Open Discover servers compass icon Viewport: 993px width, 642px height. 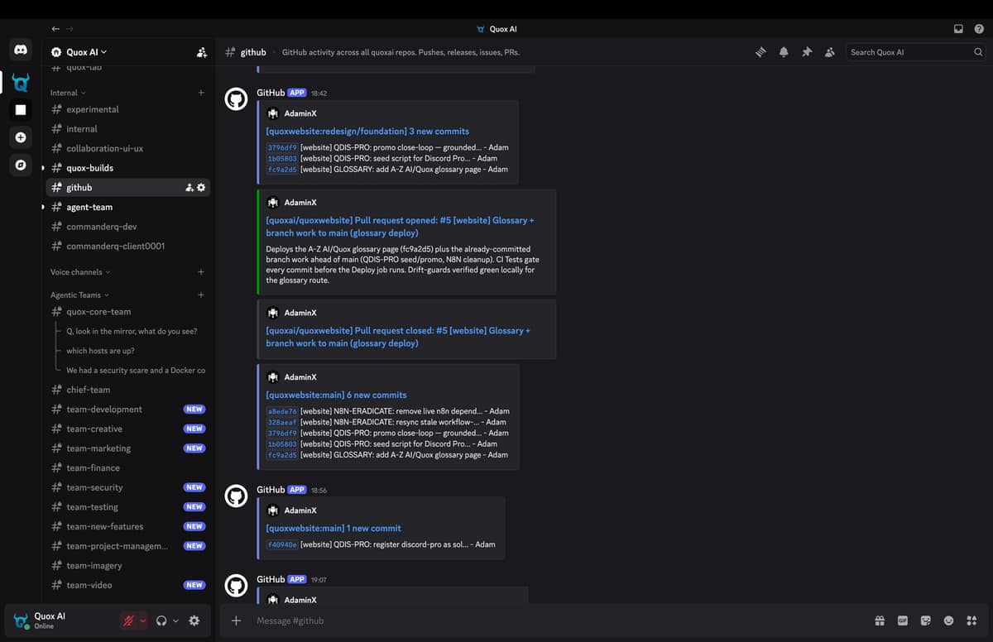(21, 165)
